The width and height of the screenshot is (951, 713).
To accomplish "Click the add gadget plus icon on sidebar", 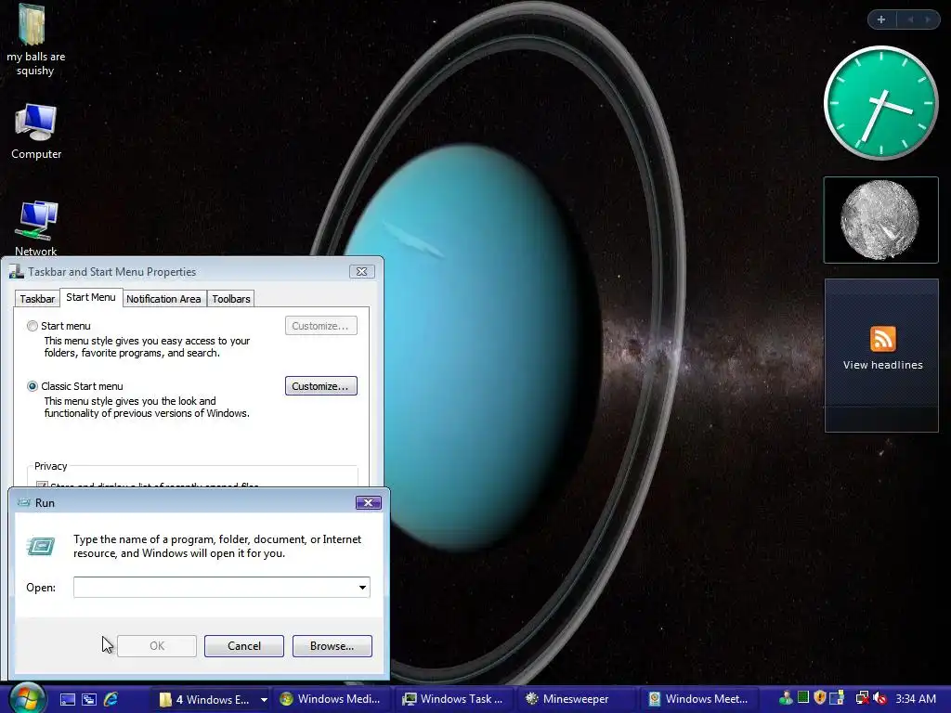I will pos(881,19).
